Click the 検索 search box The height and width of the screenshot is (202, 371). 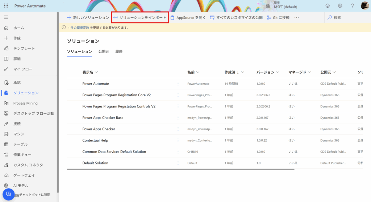(347, 17)
